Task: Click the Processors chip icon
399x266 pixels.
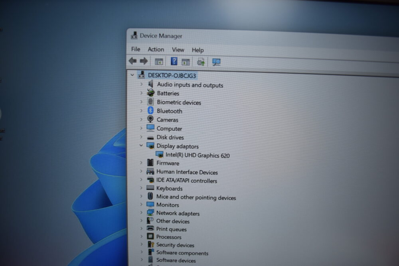Action: coord(150,236)
